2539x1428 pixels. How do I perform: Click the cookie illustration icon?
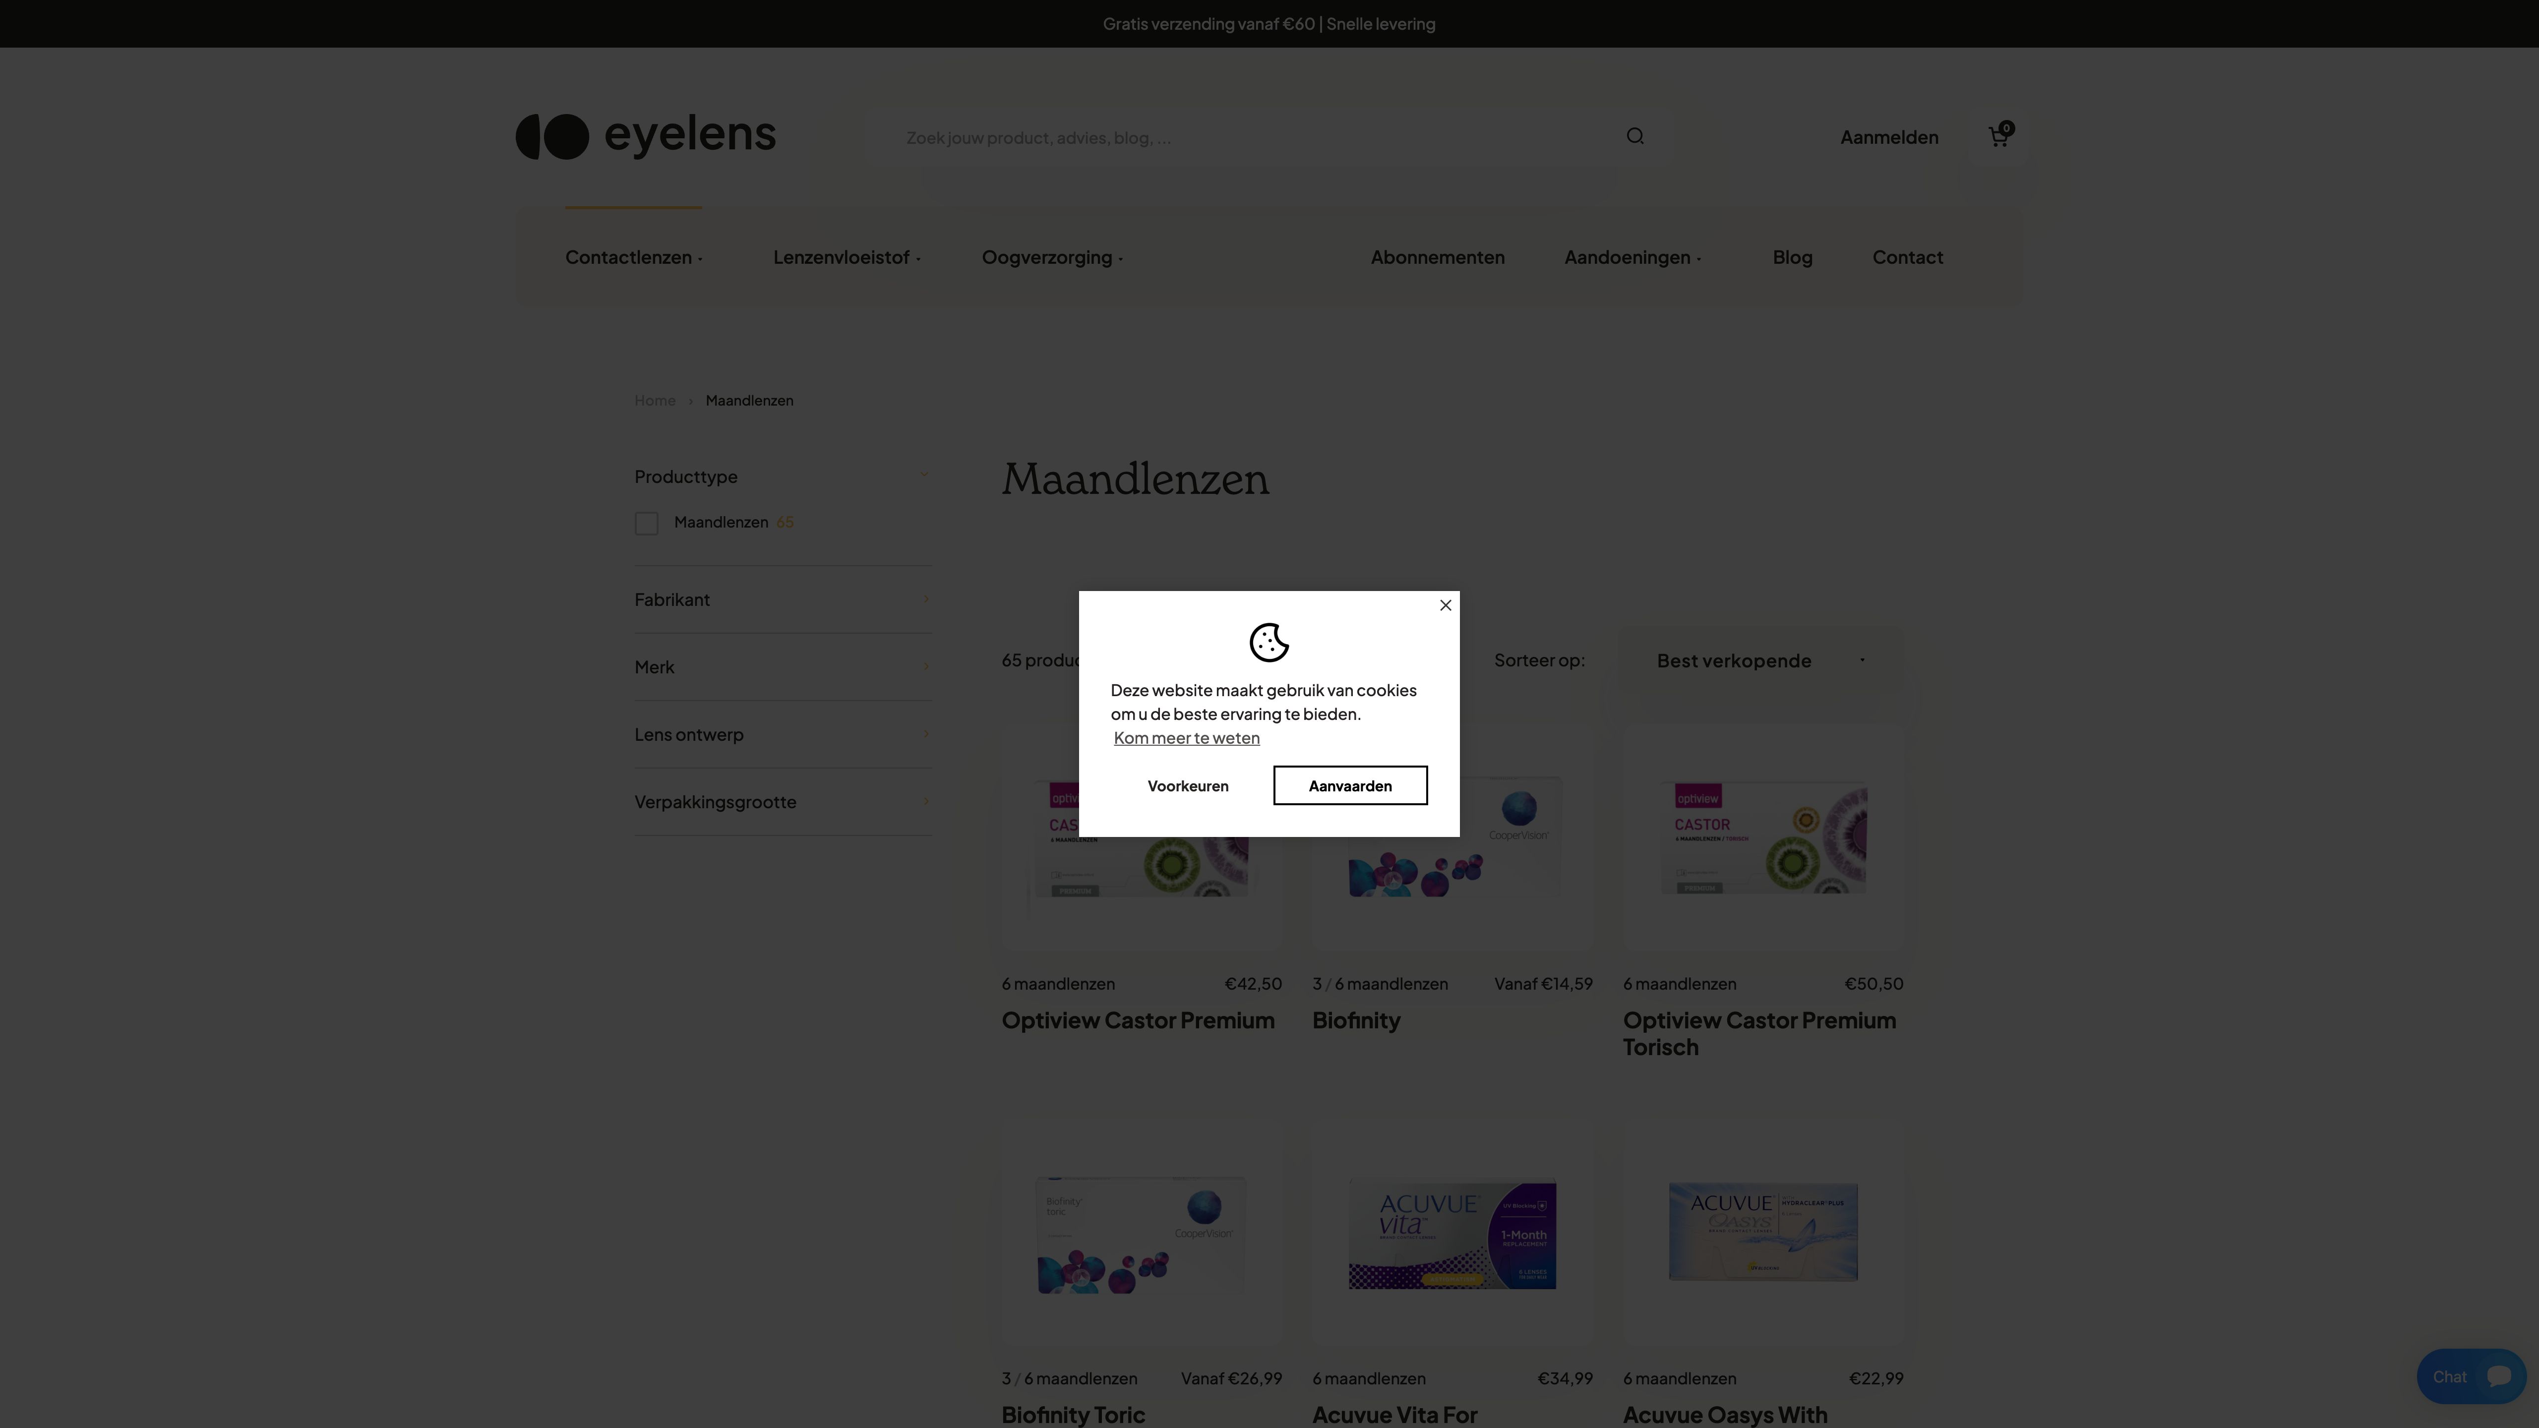(x=1269, y=643)
